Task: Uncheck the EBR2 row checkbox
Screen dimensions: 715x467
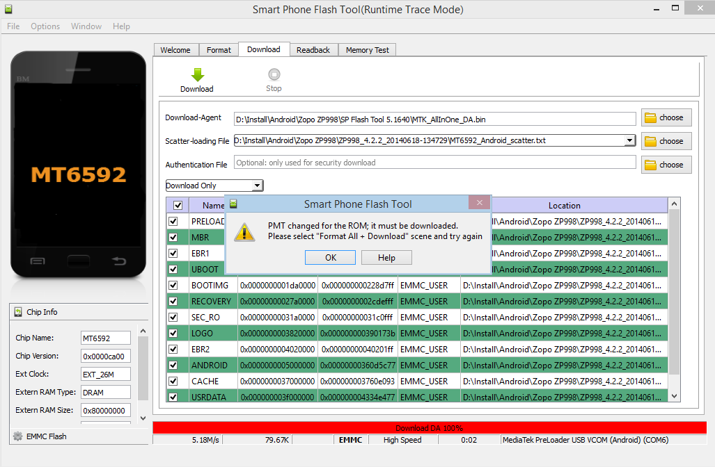Action: pyautogui.click(x=173, y=349)
